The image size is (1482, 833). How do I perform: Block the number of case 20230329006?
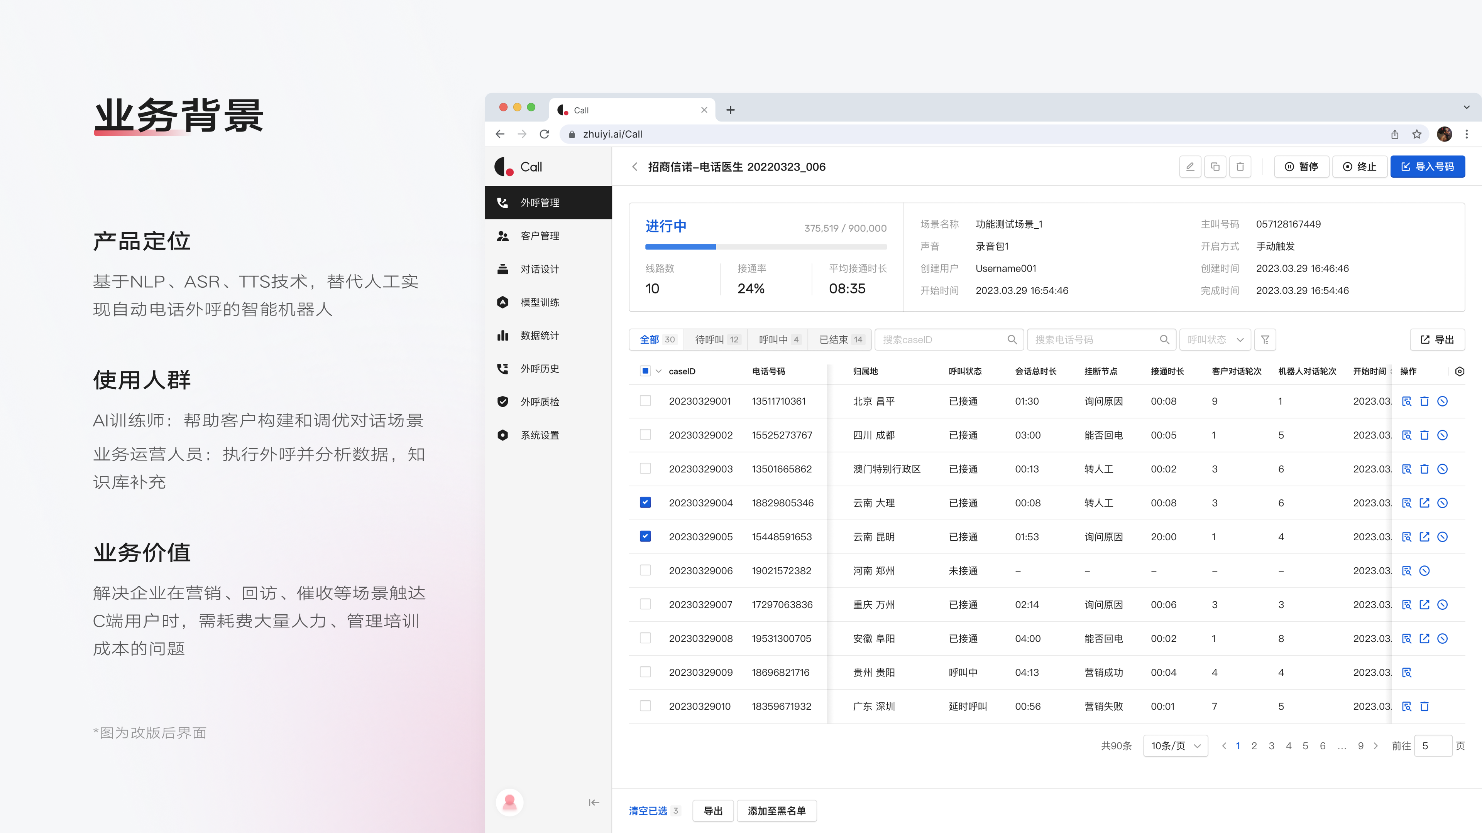coord(1424,571)
